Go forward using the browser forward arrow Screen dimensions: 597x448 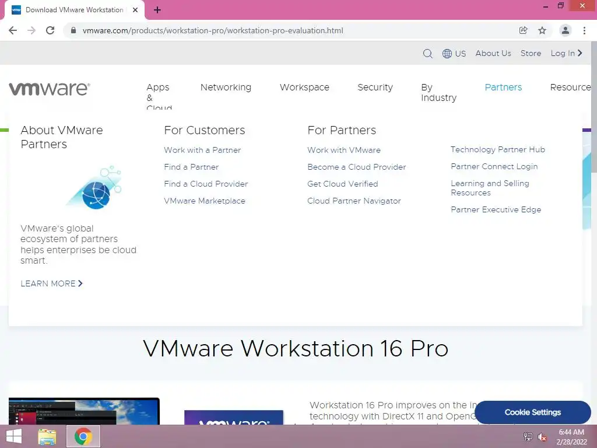(x=31, y=30)
